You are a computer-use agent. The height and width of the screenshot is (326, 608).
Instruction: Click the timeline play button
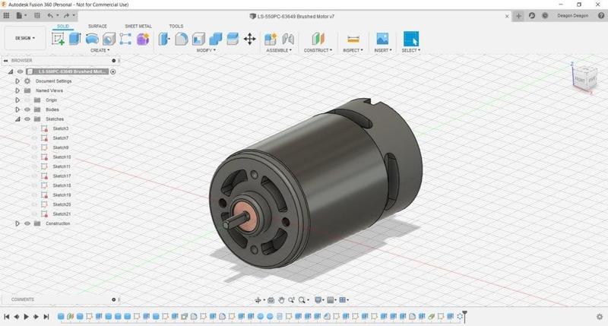click(27, 317)
